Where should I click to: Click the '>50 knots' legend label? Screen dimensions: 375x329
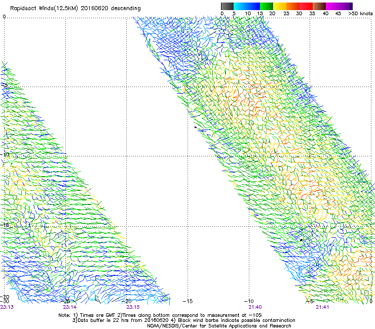360,14
